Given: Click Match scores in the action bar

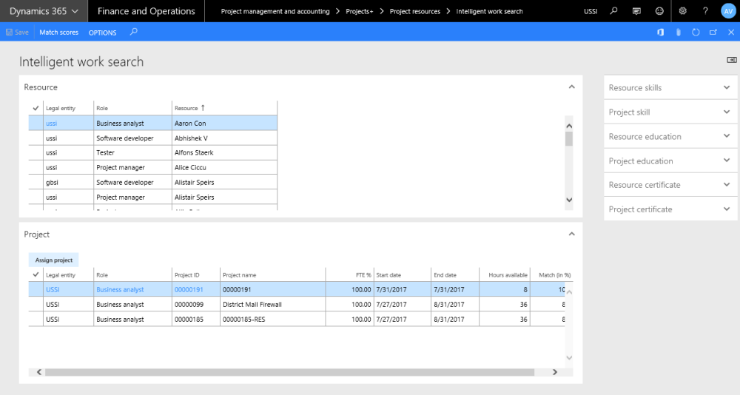Looking at the screenshot, I should tap(58, 33).
